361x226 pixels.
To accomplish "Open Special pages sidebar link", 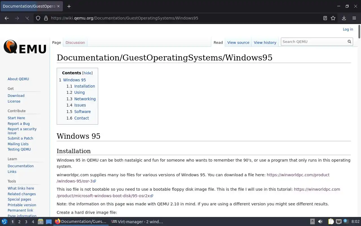I will pyautogui.click(x=19, y=199).
